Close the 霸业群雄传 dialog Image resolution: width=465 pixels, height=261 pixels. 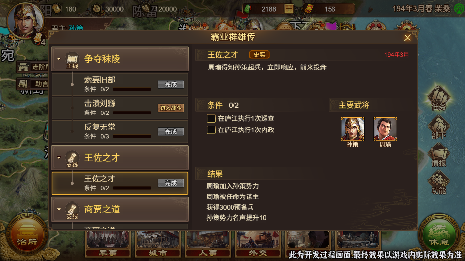[407, 38]
